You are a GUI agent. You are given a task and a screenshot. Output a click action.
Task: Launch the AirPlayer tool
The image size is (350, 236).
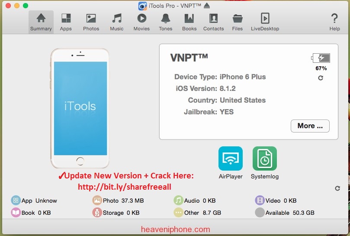click(x=231, y=158)
